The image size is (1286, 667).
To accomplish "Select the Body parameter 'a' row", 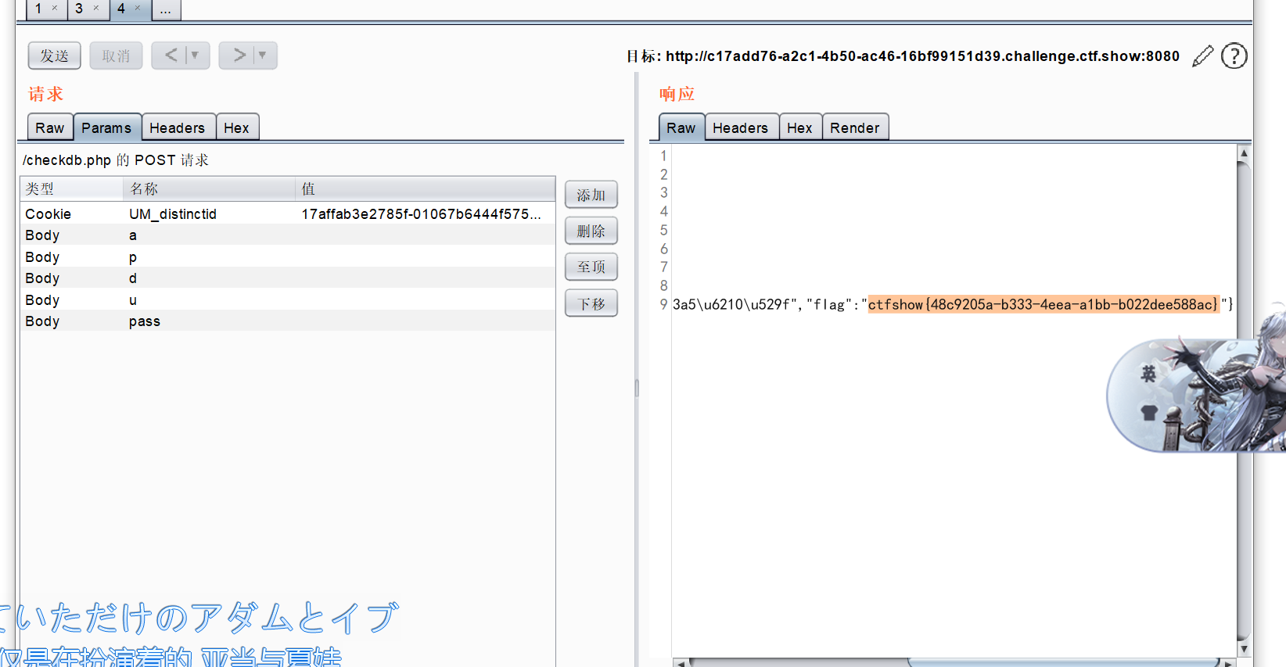I will [x=288, y=235].
